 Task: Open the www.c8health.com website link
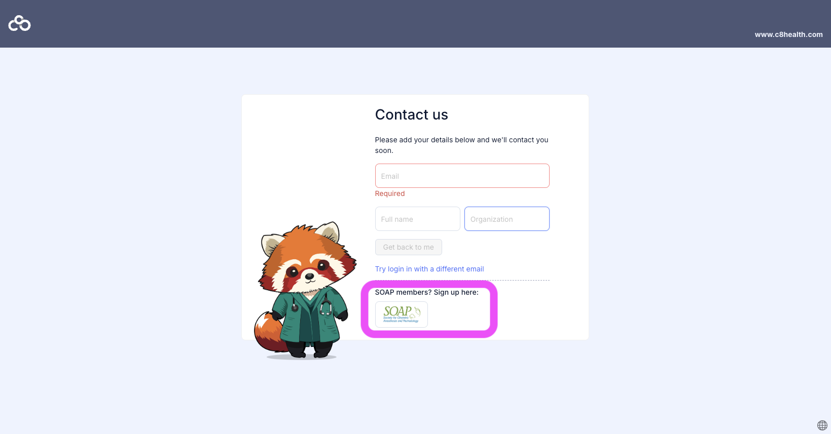click(x=788, y=34)
